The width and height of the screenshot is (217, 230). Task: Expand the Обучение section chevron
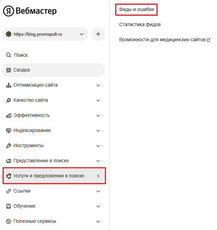pos(98,206)
